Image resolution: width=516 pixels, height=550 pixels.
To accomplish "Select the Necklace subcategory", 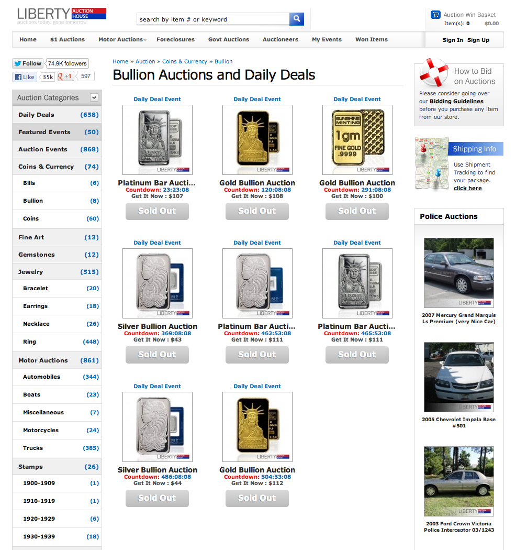I will click(57, 324).
